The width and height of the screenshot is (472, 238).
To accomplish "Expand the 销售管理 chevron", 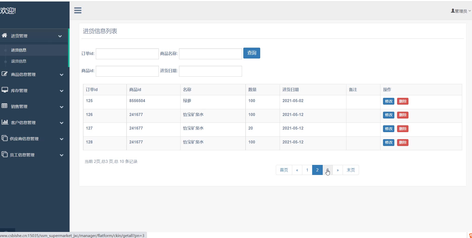I will click(62, 107).
